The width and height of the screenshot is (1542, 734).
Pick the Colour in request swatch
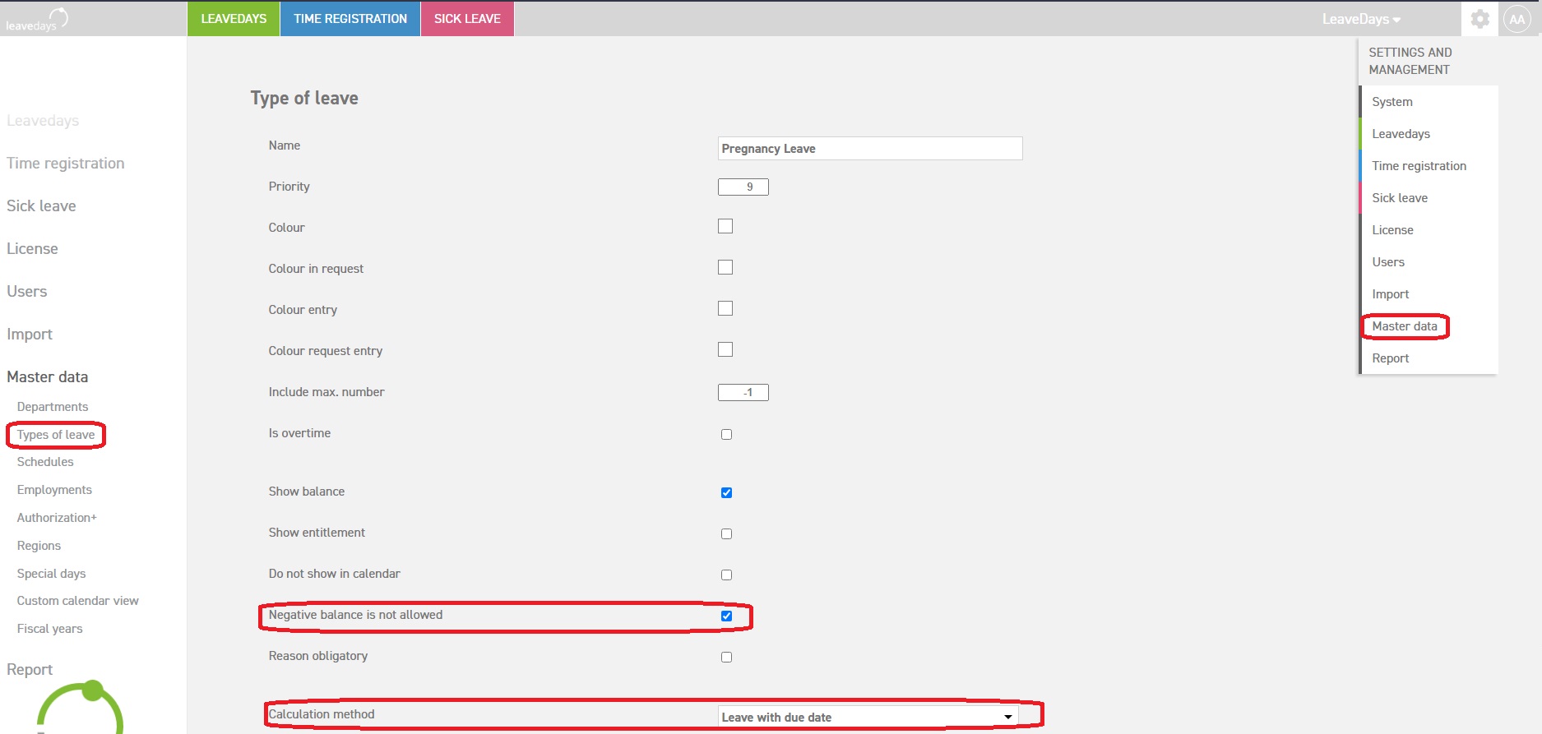[725, 267]
